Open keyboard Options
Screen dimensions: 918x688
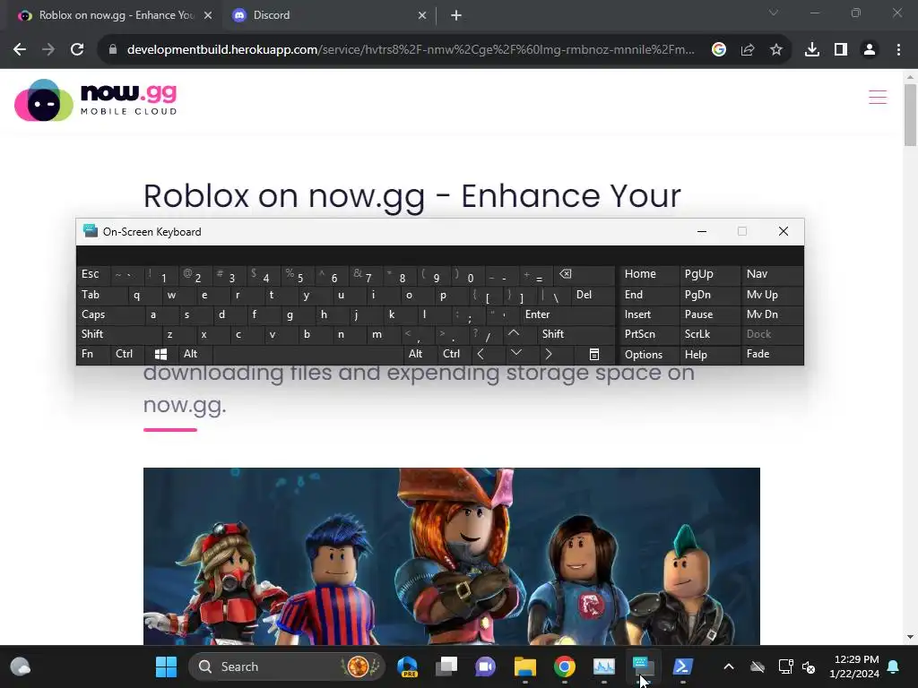649,355
